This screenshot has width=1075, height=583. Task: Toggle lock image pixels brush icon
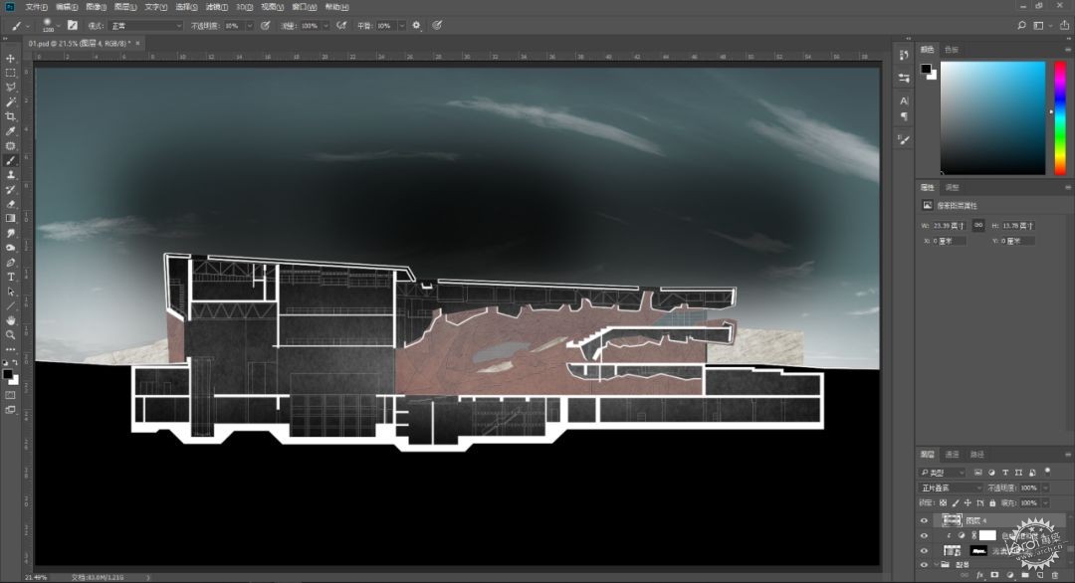point(956,502)
